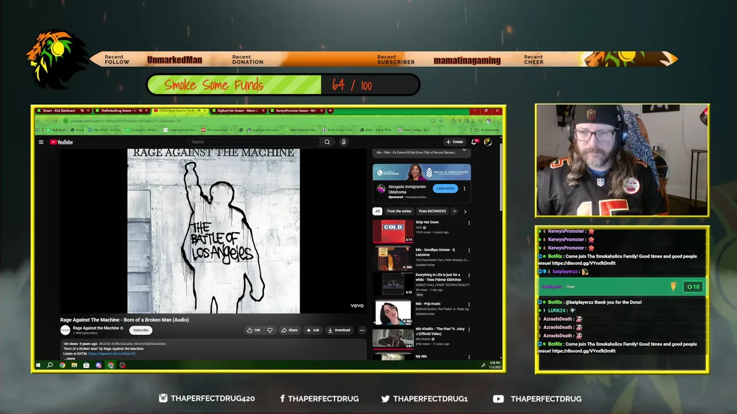Open the Mix - Pop music thumbnail
This screenshot has height=414, width=737.
393,313
